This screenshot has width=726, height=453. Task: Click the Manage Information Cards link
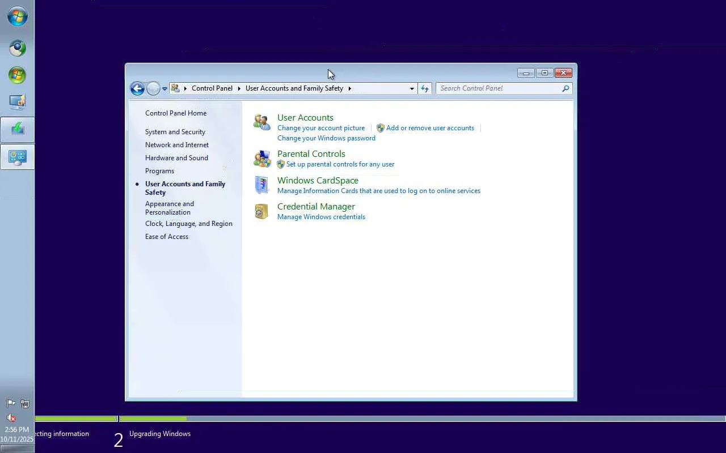(x=379, y=191)
